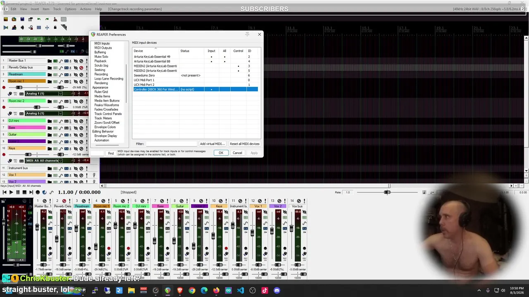The height and width of the screenshot is (297, 529).
Task: Open the Analog 5 (1) input dropdown
Action: (44, 113)
